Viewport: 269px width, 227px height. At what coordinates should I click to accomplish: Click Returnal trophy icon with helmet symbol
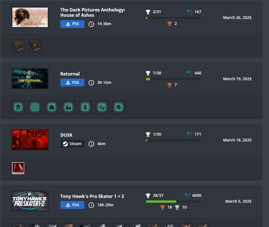coord(119,107)
